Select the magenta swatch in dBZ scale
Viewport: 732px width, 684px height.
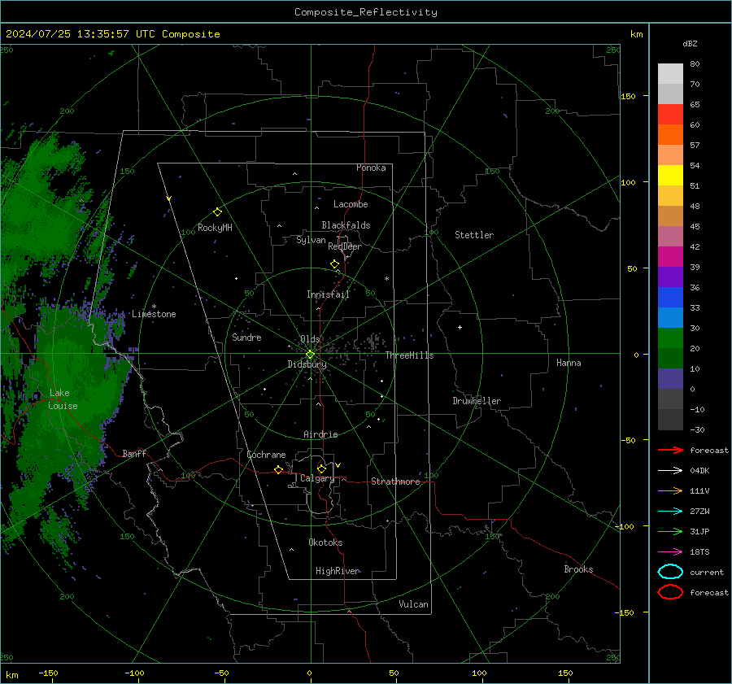click(x=670, y=256)
